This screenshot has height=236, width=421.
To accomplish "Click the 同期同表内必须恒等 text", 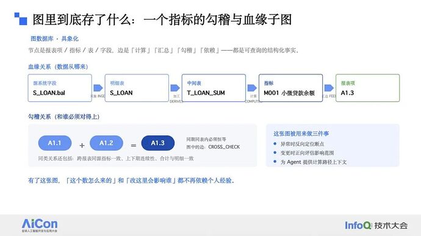I will [206, 140].
